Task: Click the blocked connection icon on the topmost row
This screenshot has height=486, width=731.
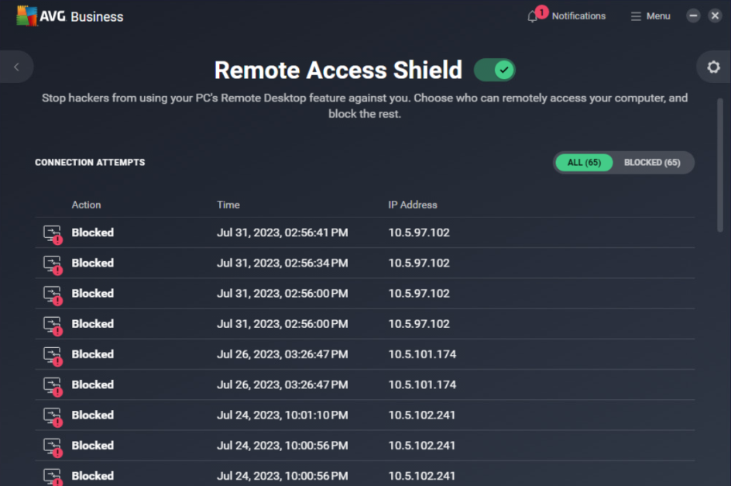Action: pos(50,232)
